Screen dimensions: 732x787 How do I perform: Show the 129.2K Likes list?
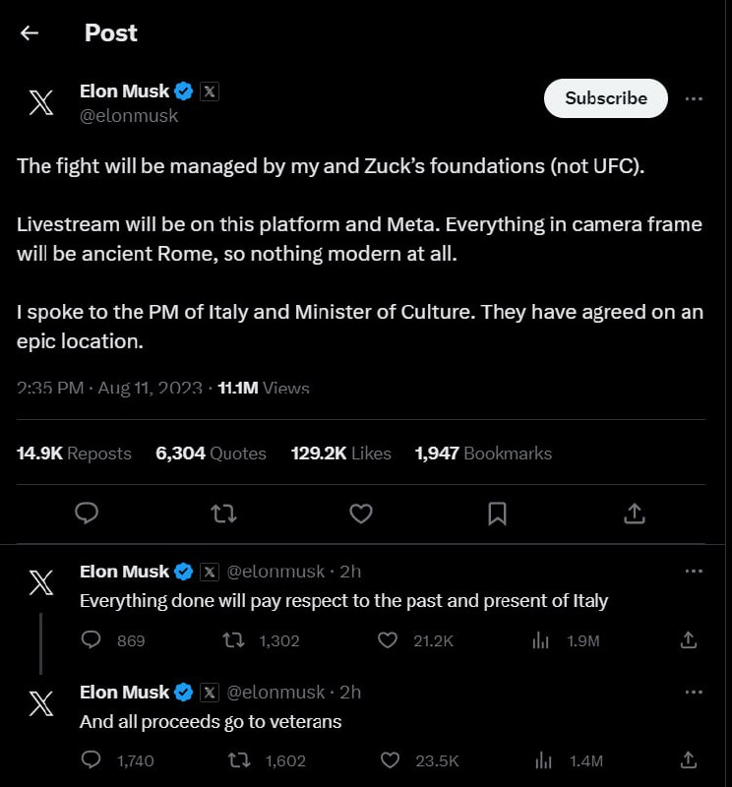[x=340, y=454]
